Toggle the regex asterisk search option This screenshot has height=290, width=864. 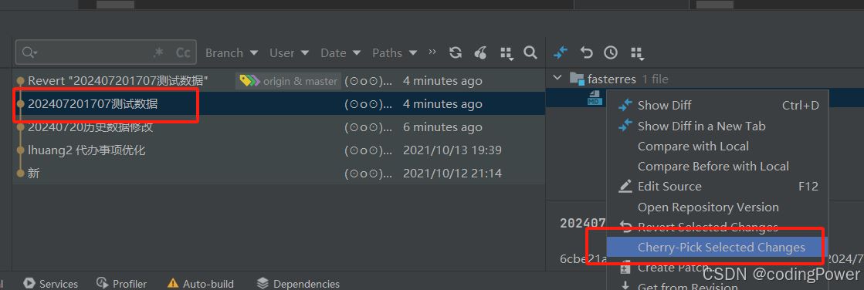(159, 52)
